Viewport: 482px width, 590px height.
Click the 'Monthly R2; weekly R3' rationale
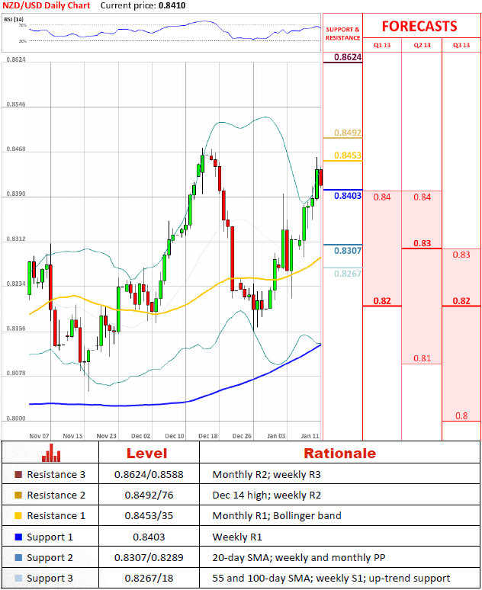pyautogui.click(x=267, y=474)
